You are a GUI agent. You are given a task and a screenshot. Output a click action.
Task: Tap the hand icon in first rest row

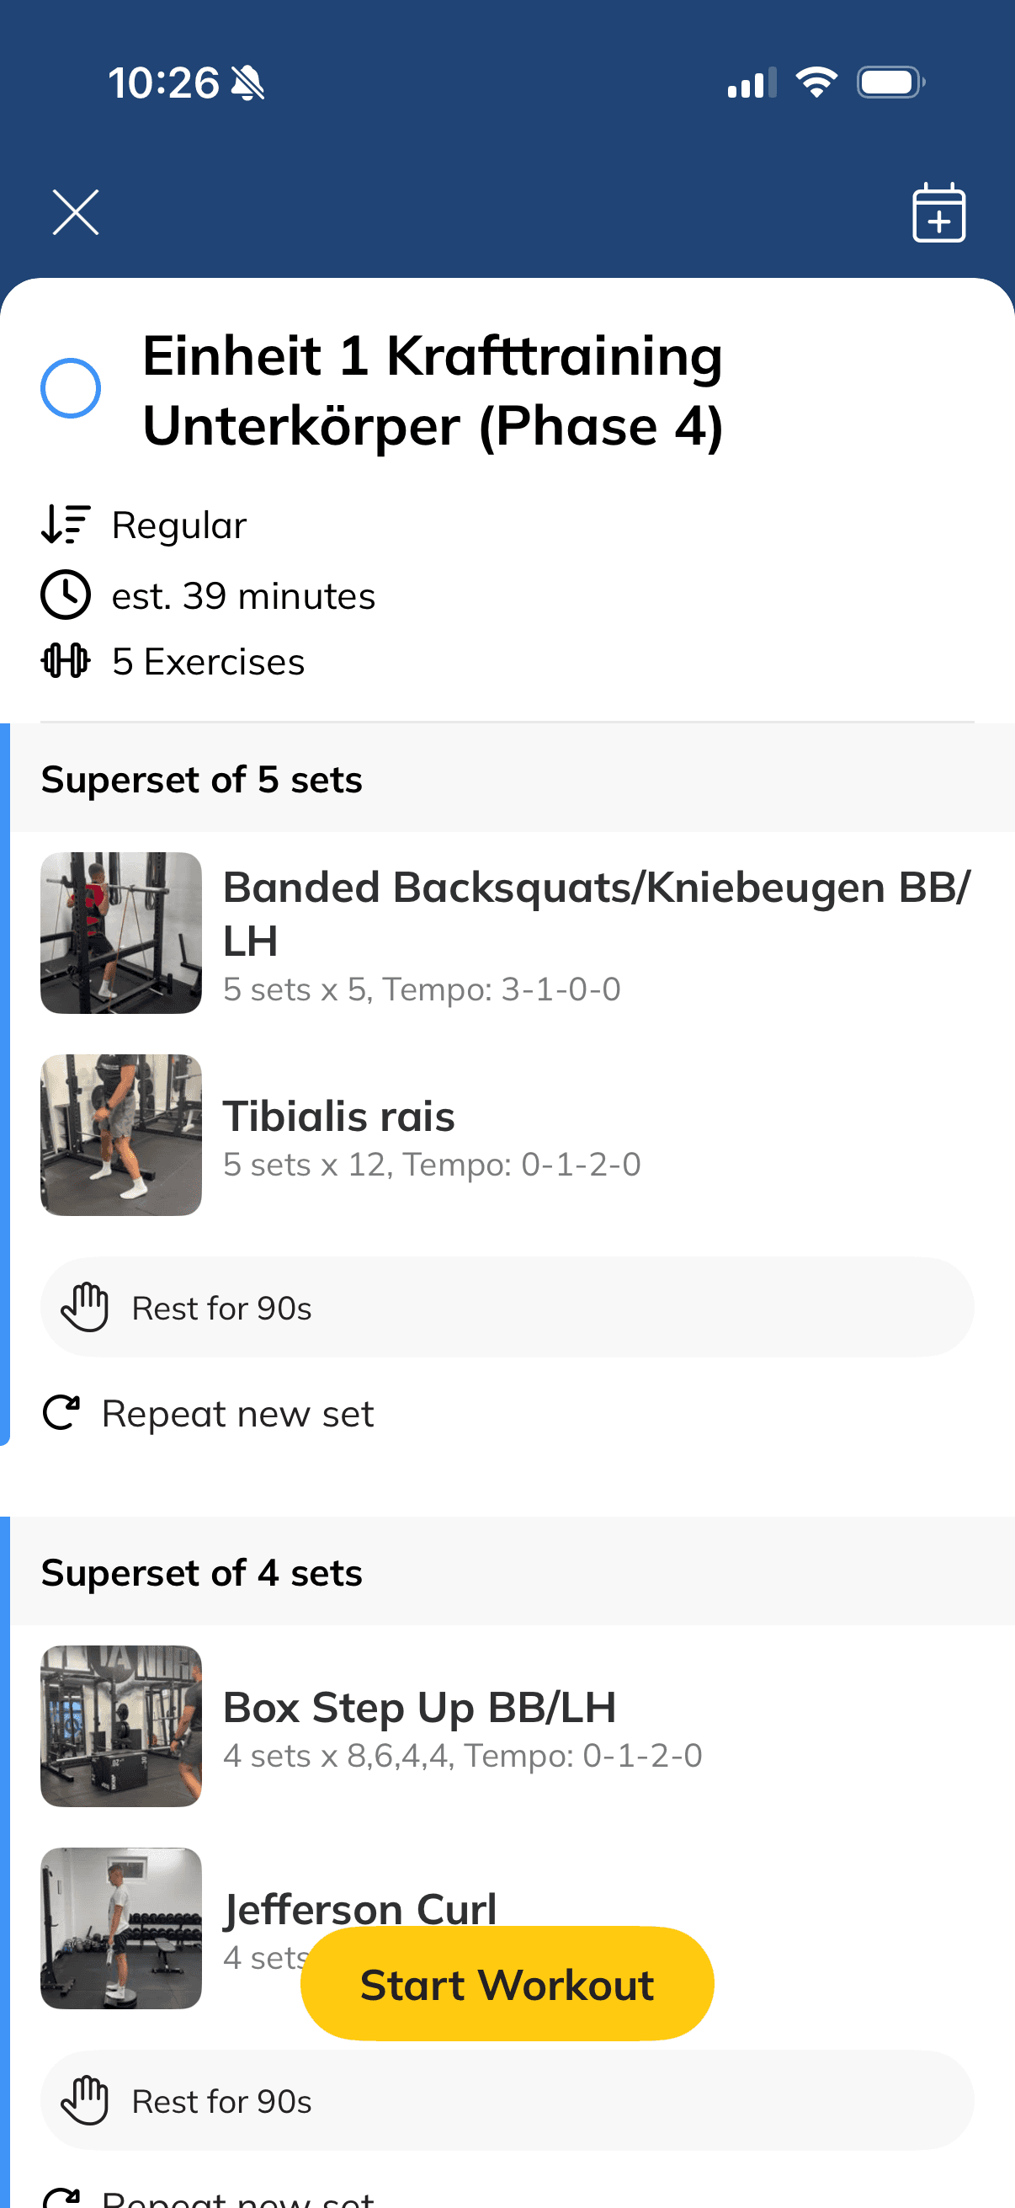pos(85,1307)
